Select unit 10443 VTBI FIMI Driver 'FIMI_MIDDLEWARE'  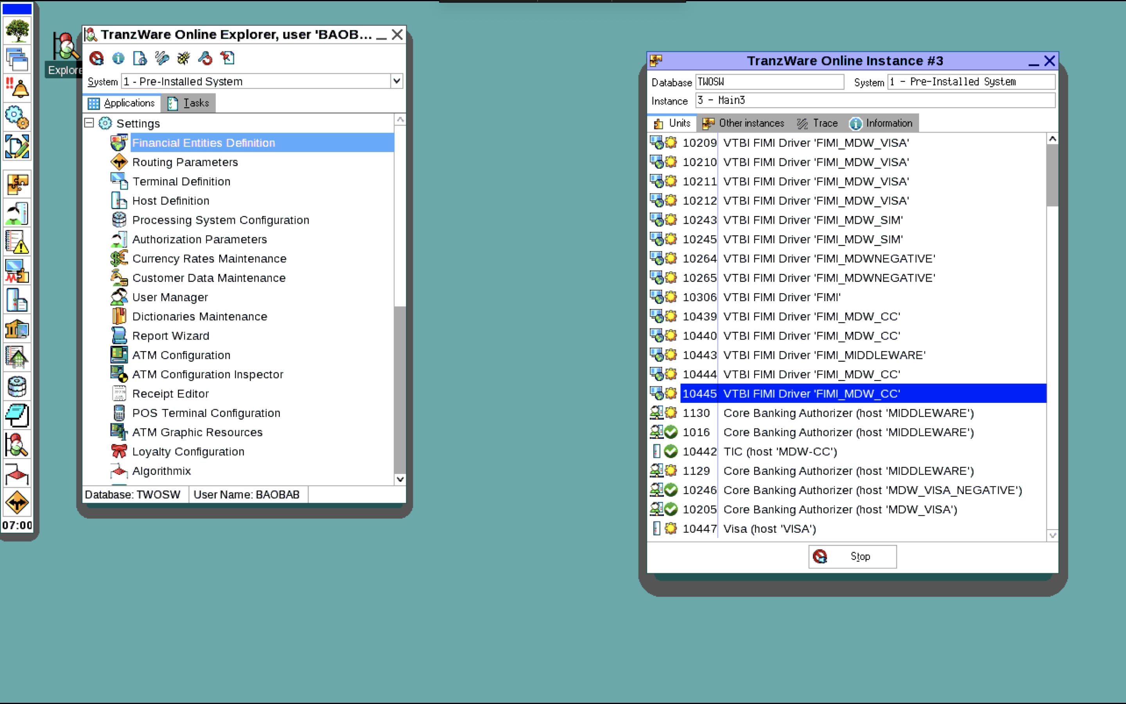(x=847, y=355)
